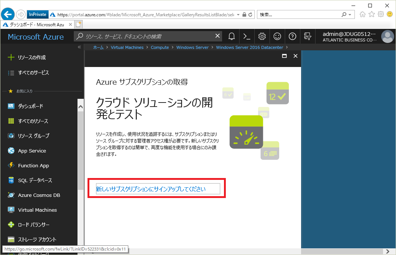Image resolution: width=396 pixels, height=255 pixels.
Task: Click the horizontal scrollbar right arrow
Action: (x=388, y=251)
